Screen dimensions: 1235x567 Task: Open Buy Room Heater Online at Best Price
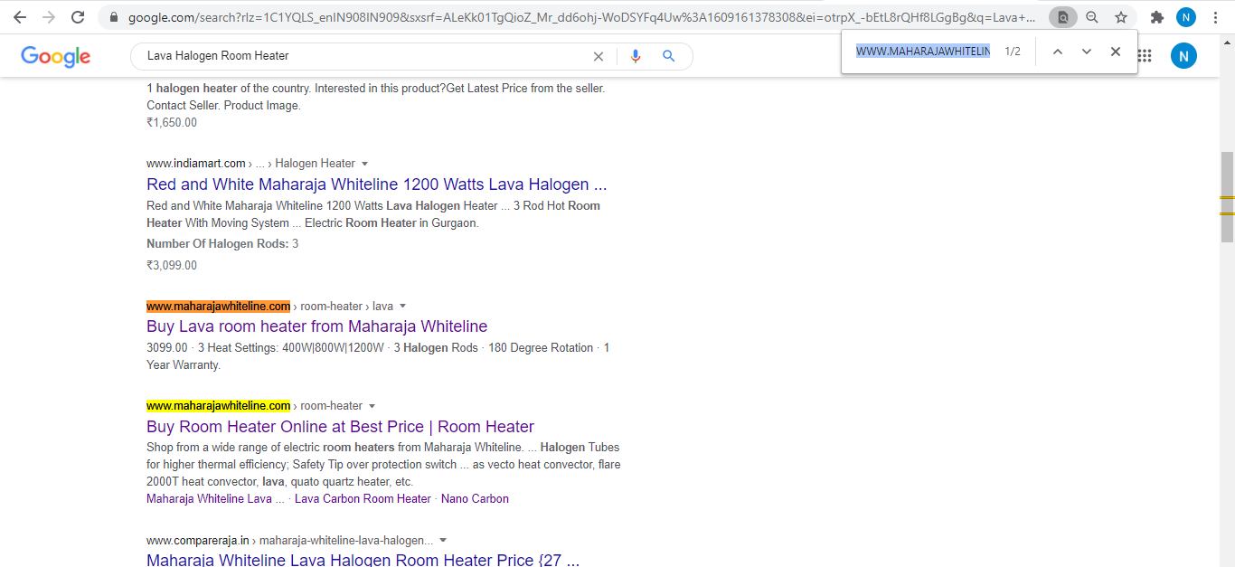click(340, 427)
